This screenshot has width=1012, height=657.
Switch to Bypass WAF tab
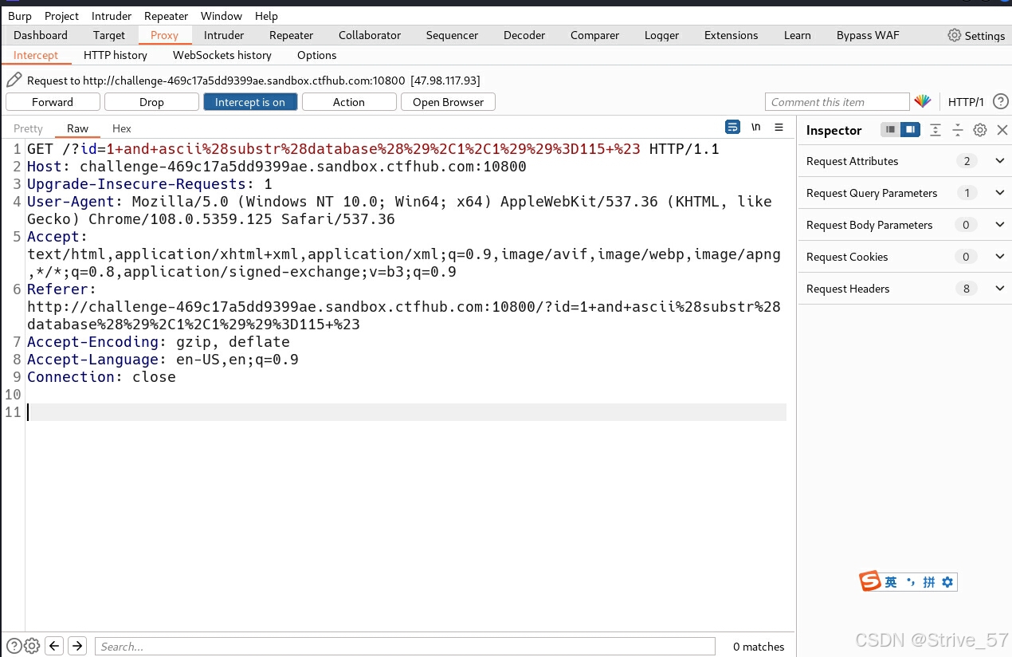click(868, 35)
